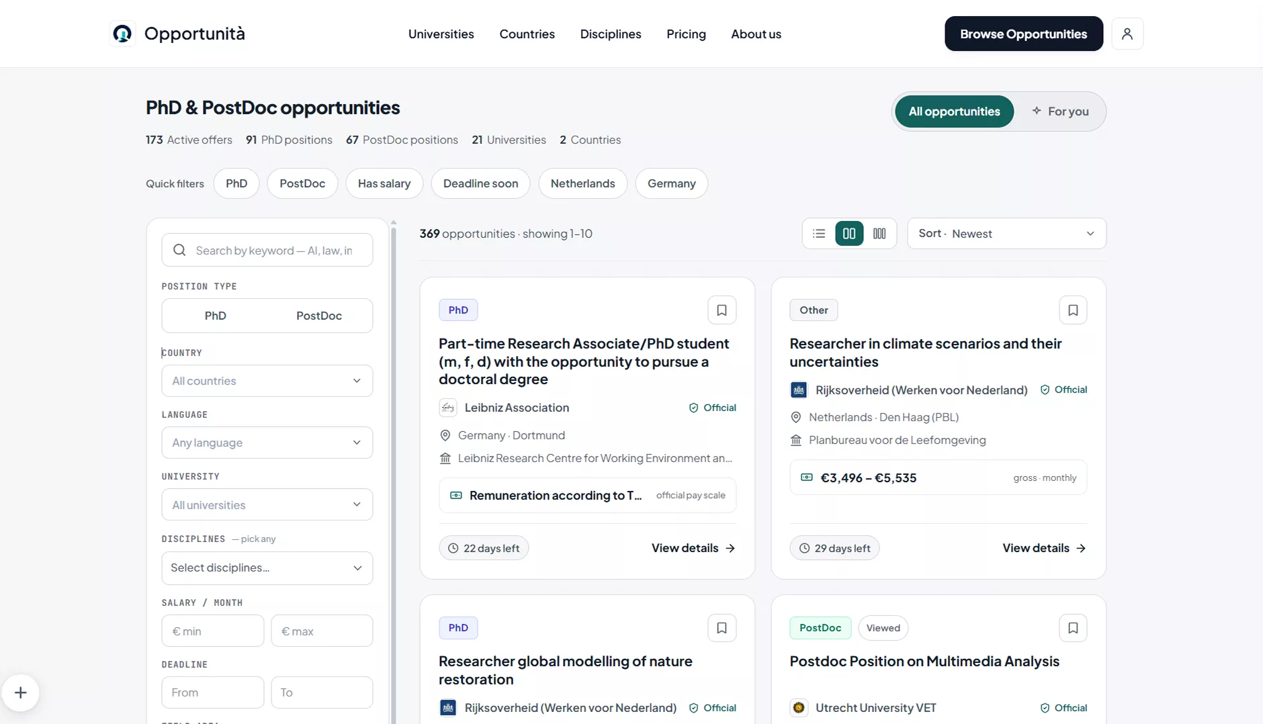Click the Rijksoverheid logo on climate card

[x=799, y=390]
